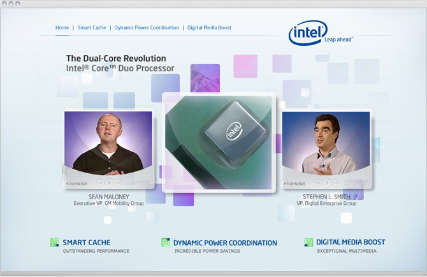
Task: Click 'EXCEPTIONAL MULTIMEDIA' subtitle
Action: point(347,251)
